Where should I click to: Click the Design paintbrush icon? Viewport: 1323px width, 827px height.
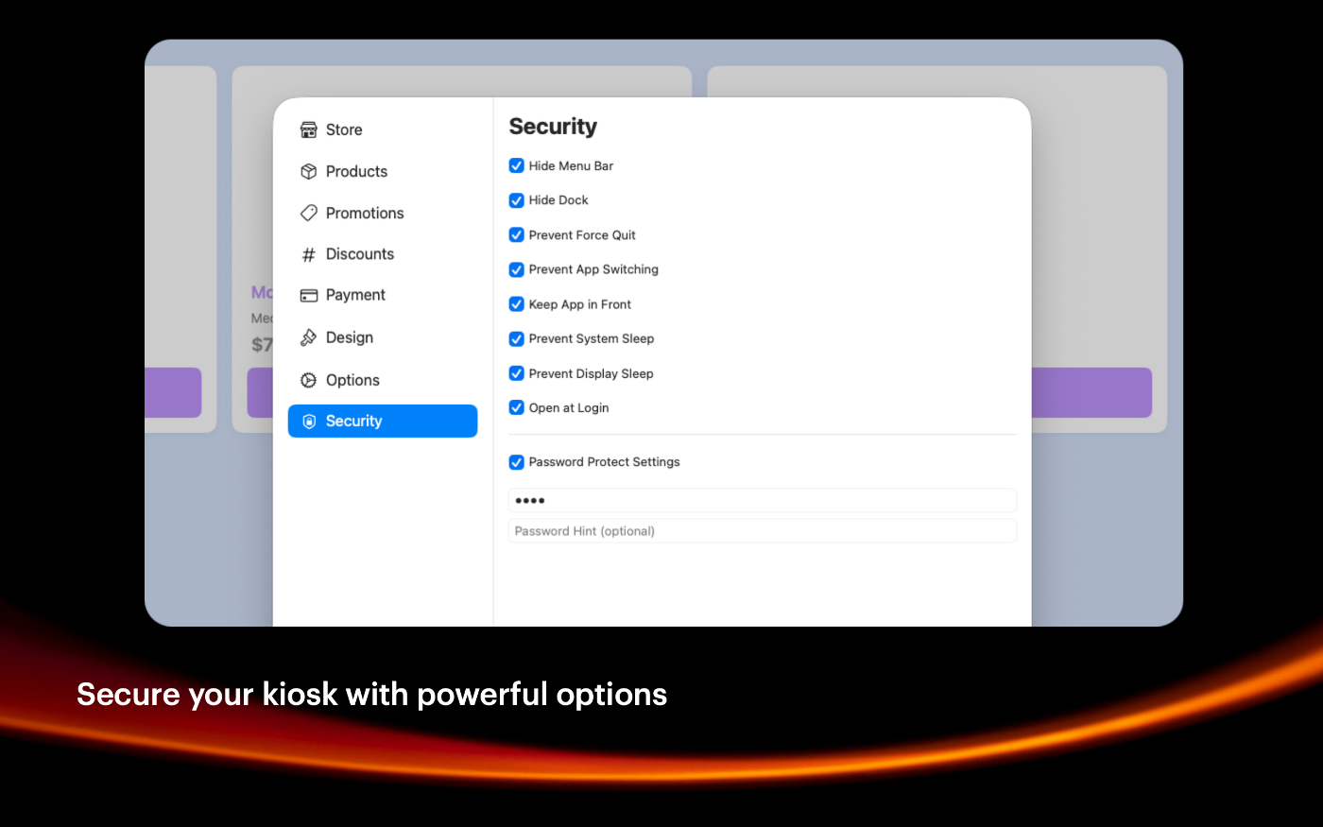308,338
